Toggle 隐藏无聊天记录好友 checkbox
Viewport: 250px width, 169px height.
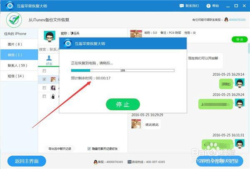tap(89, 149)
